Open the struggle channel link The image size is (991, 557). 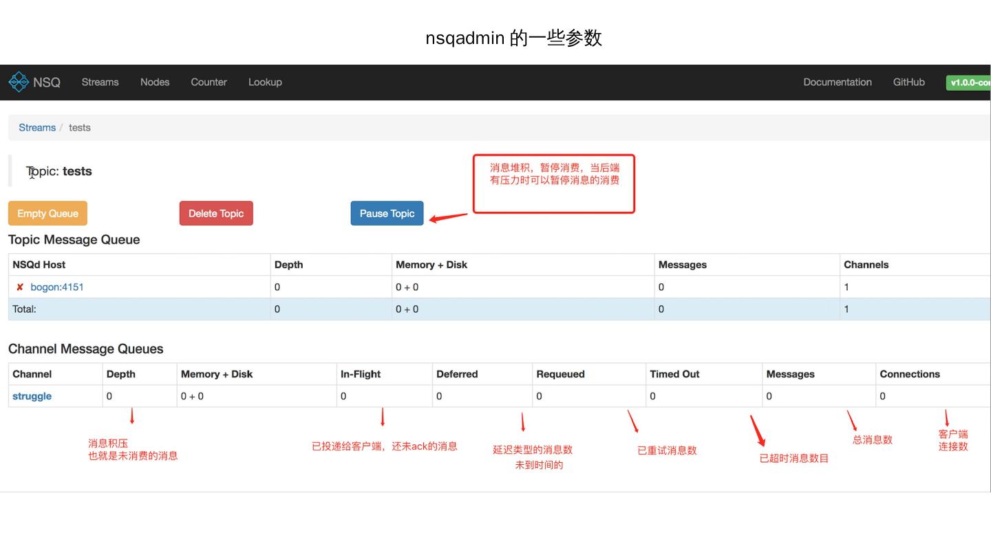[32, 396]
